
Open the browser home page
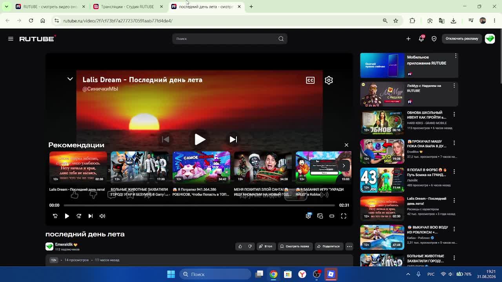point(43,20)
